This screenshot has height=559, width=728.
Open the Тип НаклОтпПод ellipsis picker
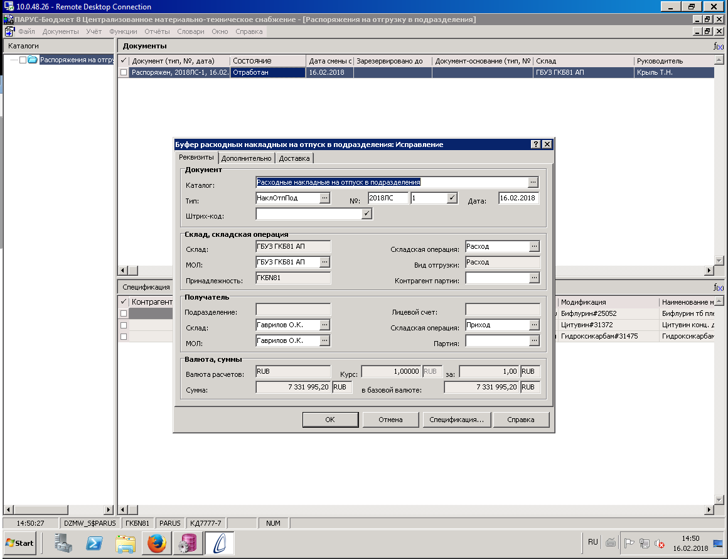coord(324,198)
